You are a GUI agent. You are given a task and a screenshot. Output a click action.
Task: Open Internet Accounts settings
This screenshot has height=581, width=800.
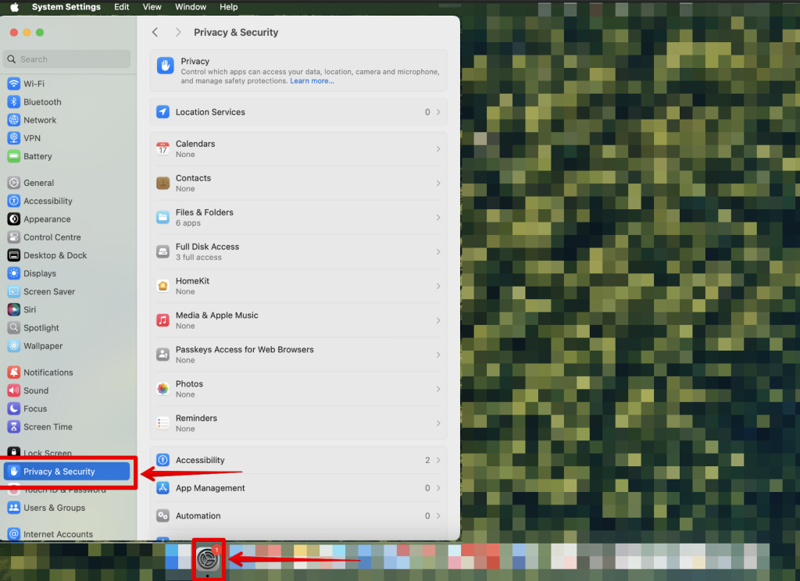(67, 534)
